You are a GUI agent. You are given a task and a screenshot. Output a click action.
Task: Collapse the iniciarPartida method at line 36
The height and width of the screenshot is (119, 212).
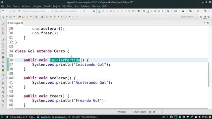(14, 60)
